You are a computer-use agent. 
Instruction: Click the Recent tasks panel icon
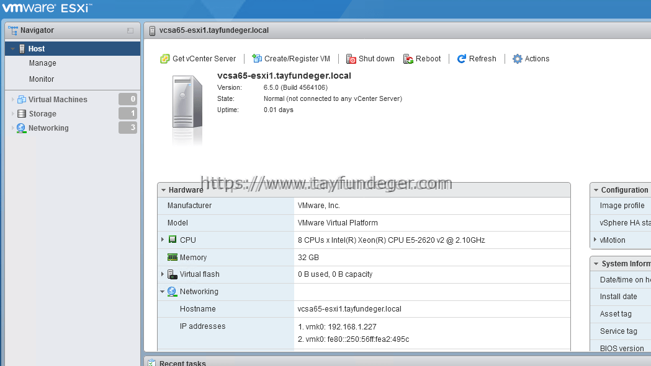click(x=151, y=363)
